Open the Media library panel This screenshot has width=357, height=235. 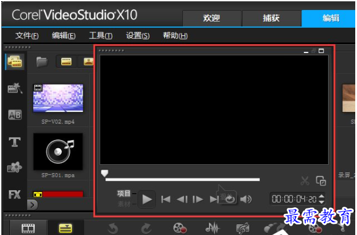(15, 61)
